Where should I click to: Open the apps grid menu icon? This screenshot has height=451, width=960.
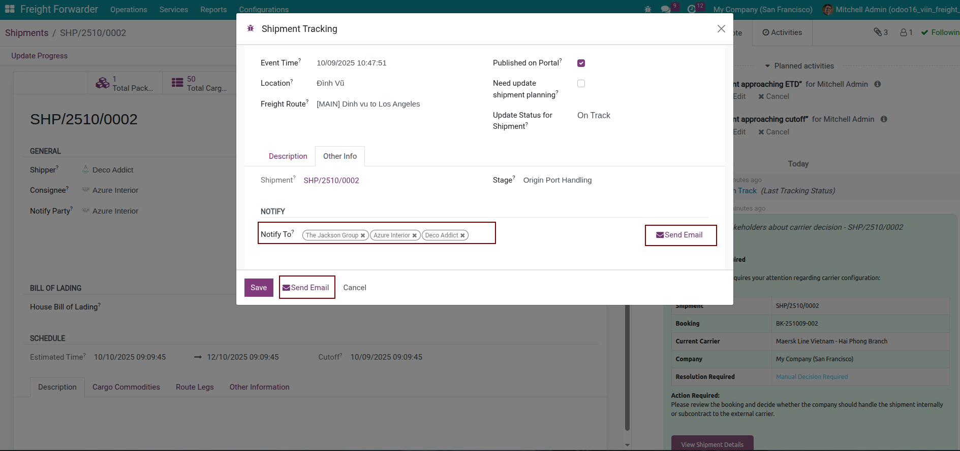[x=10, y=9]
